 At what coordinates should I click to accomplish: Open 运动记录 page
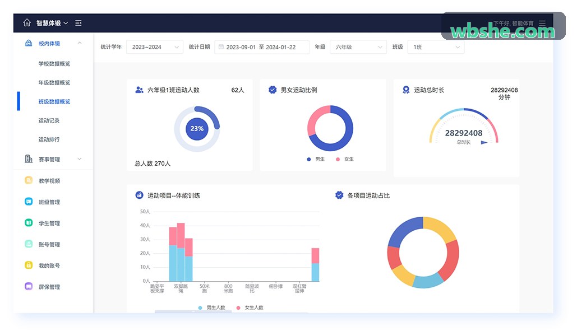click(49, 120)
